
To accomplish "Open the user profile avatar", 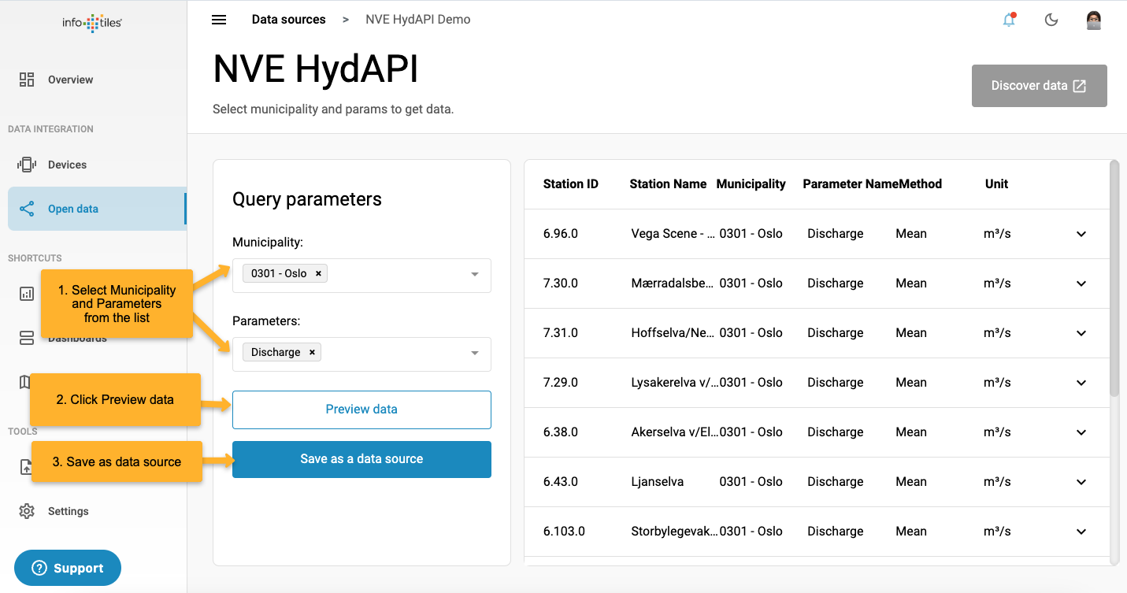I will click(x=1093, y=20).
